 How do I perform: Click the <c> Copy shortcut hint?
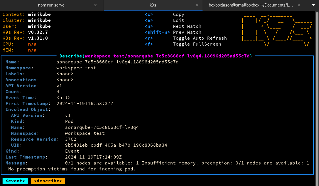164,14
